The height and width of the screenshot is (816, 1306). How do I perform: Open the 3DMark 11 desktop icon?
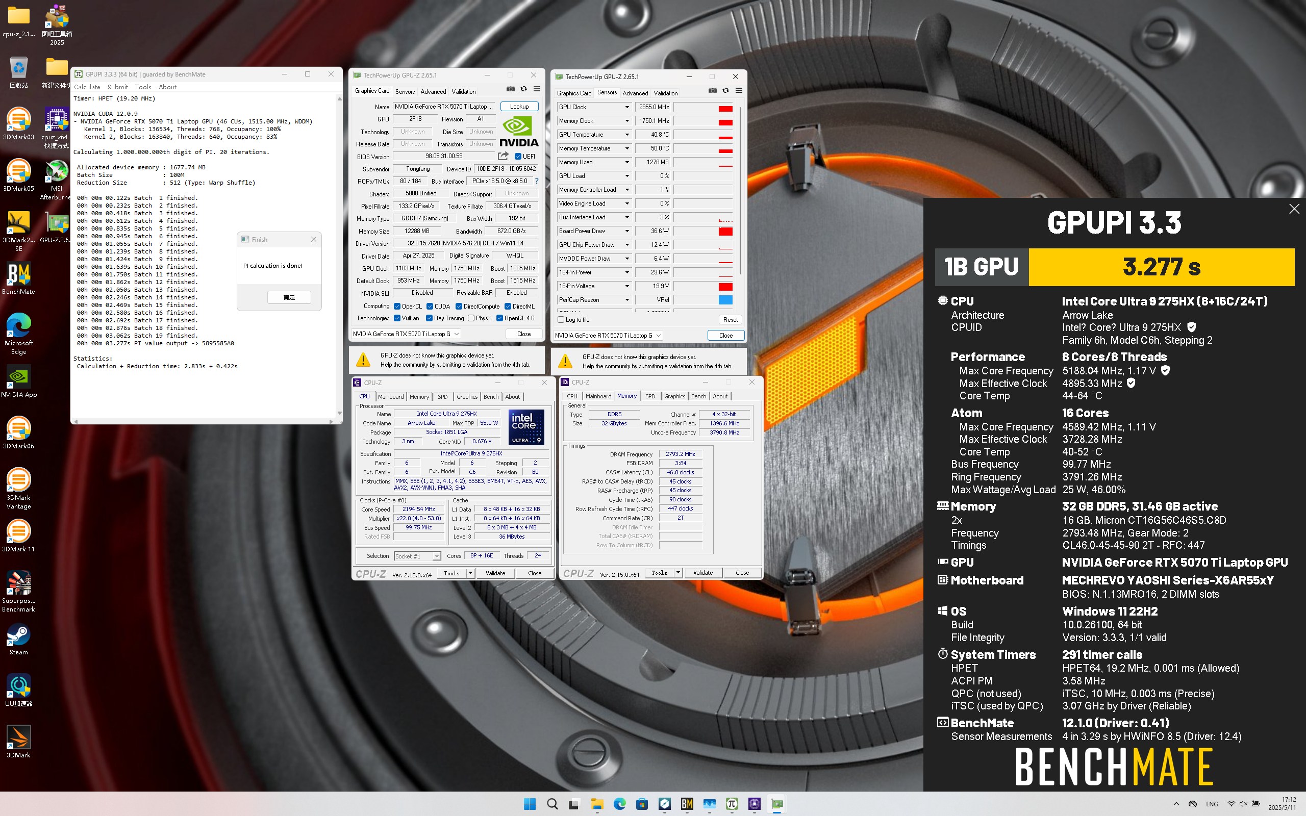pos(18,536)
